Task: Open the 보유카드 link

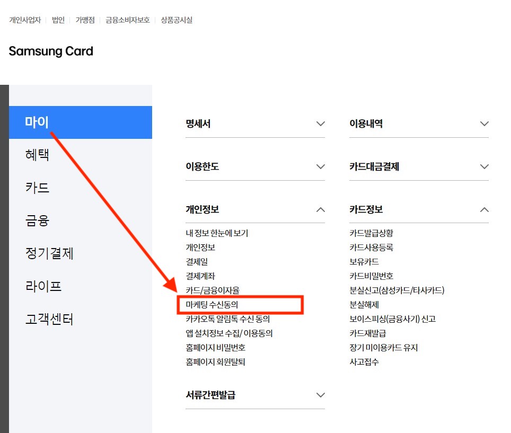Action: (x=364, y=262)
